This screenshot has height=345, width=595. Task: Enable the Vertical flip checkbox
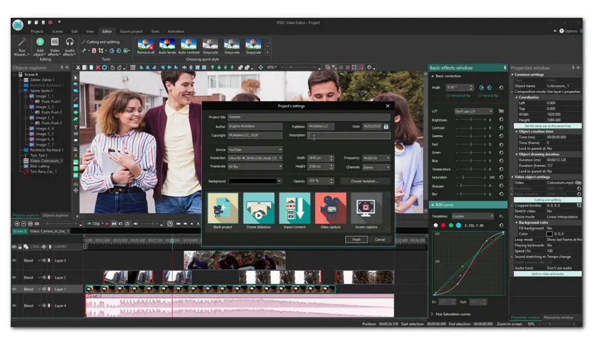coord(480,96)
